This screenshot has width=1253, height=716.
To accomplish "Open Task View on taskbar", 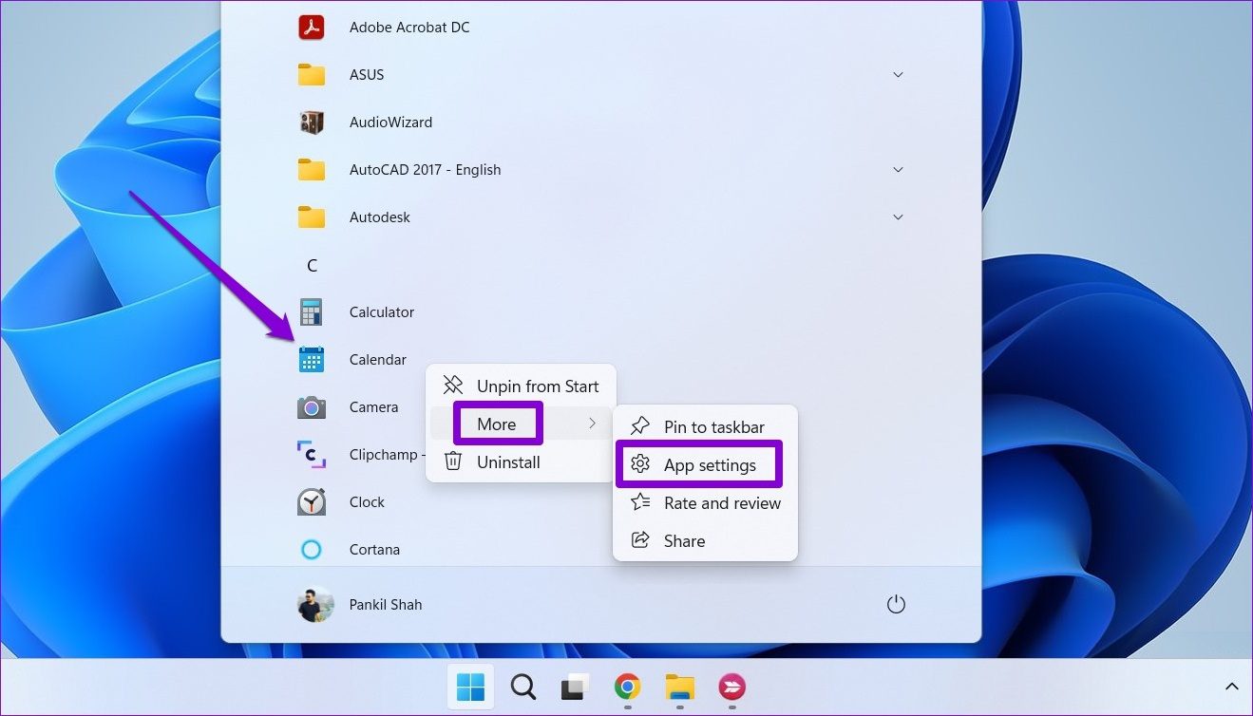I will click(575, 687).
